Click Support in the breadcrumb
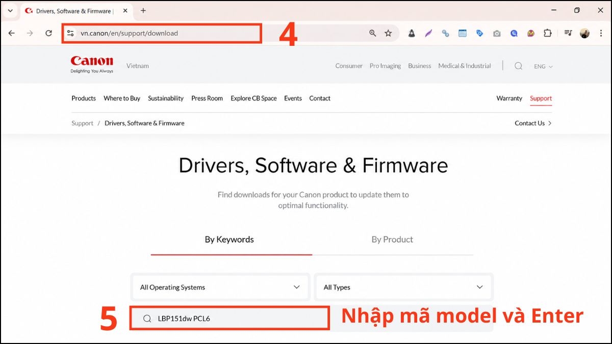612x344 pixels. pyautogui.click(x=82, y=123)
